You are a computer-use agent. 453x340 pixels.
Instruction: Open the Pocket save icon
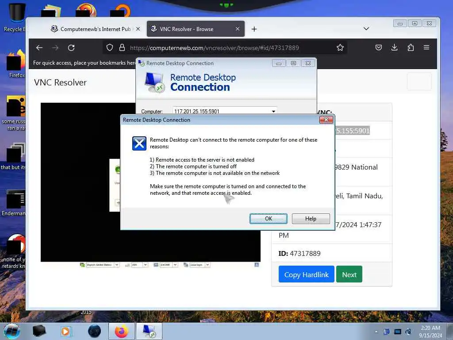pos(379,48)
